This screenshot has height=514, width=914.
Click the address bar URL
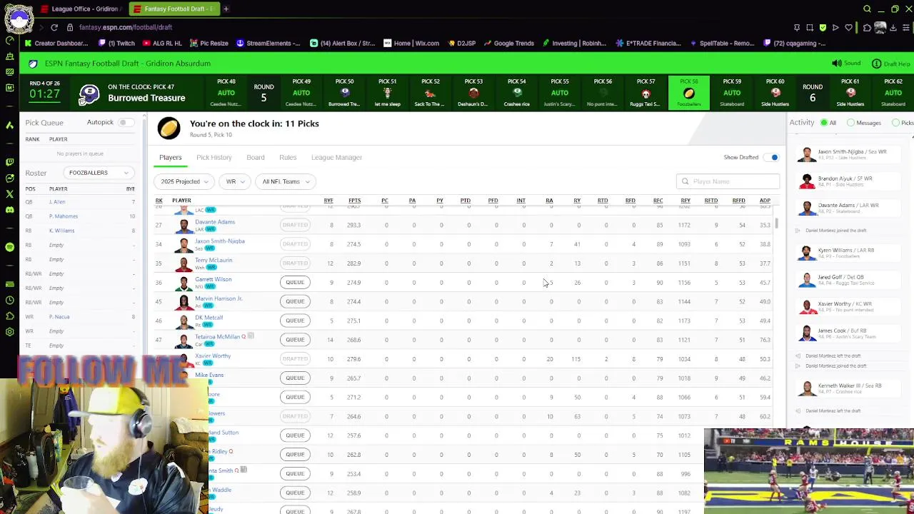[x=126, y=27]
